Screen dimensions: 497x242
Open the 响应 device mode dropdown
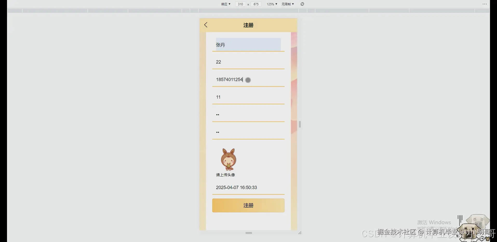coord(225,4)
